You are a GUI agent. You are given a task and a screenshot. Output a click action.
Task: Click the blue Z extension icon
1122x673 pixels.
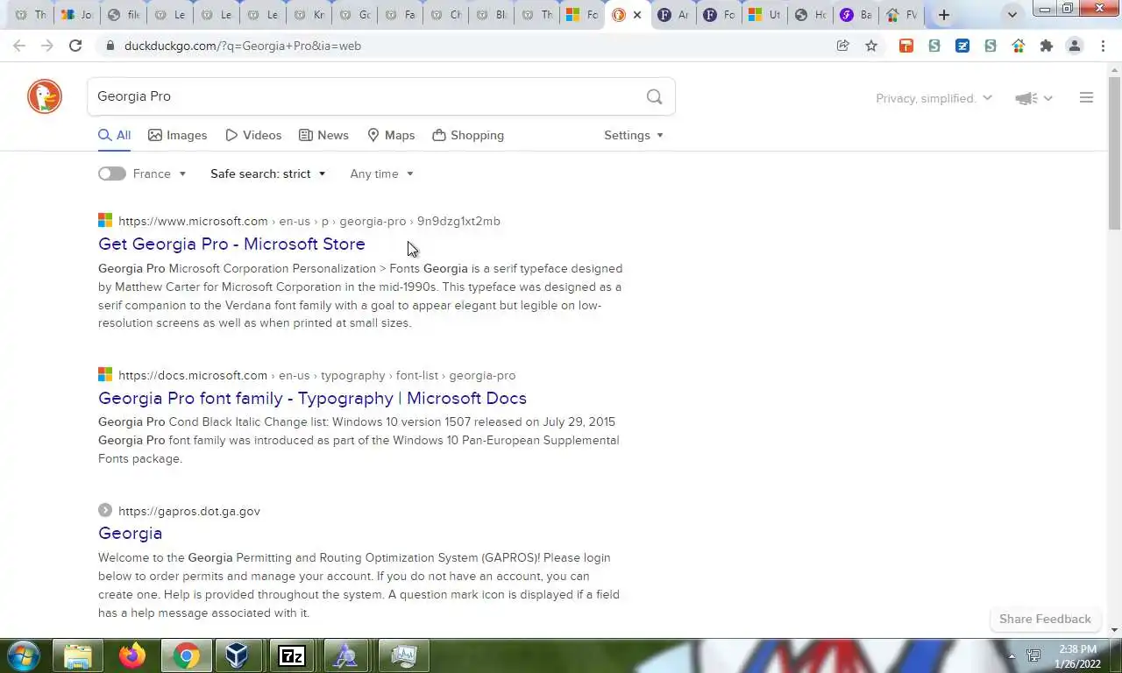tap(962, 46)
